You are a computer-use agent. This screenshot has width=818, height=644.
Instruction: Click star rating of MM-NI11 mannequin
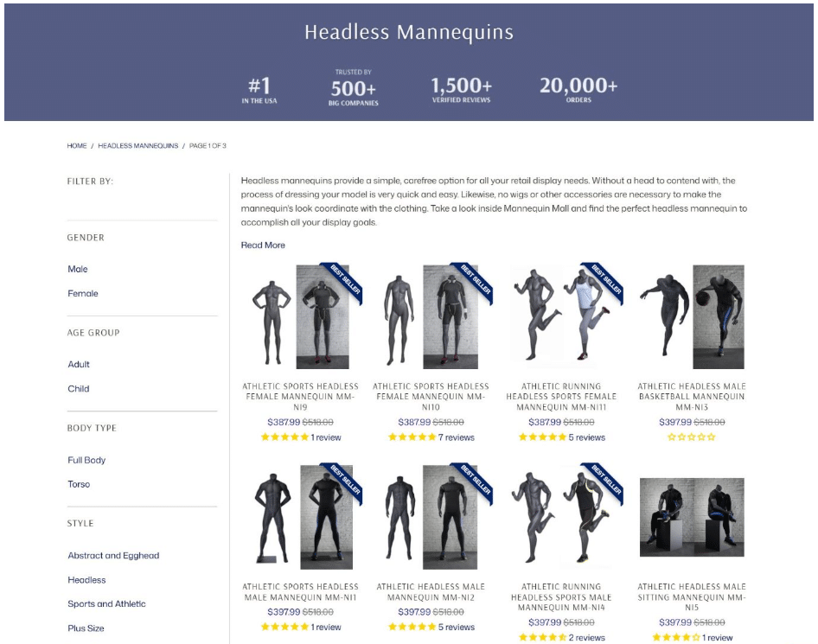[x=542, y=437]
